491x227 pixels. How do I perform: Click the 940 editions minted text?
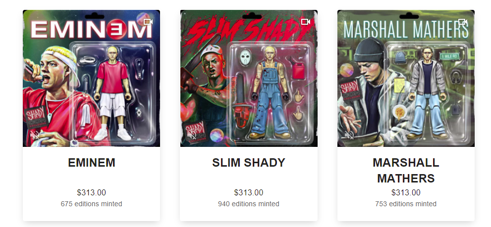point(249,204)
